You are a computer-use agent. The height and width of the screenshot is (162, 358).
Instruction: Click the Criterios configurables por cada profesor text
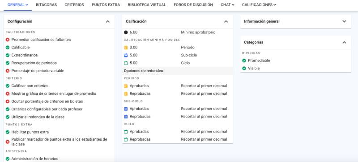coord(47,109)
